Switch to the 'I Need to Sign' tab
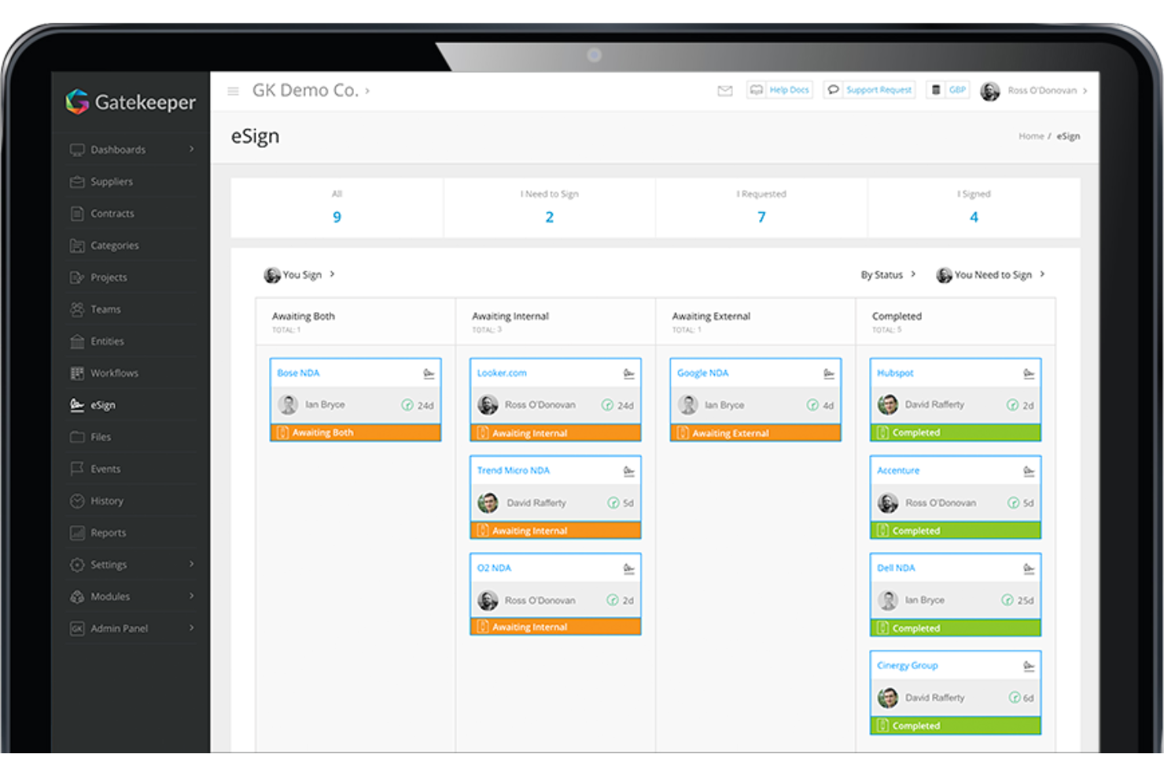 coord(549,208)
